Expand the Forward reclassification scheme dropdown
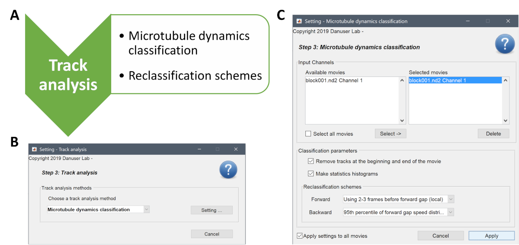This screenshot has height=245, width=519. point(451,199)
